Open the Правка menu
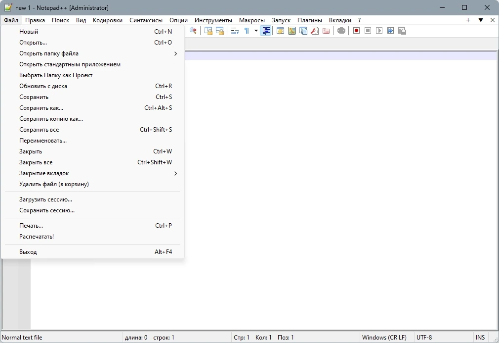The width and height of the screenshot is (499, 343). (35, 20)
